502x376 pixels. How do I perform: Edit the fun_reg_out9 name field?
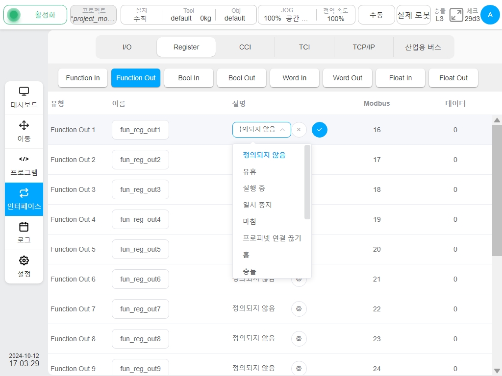(140, 368)
